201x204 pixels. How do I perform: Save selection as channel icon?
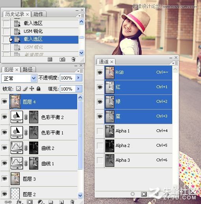pos(144,194)
